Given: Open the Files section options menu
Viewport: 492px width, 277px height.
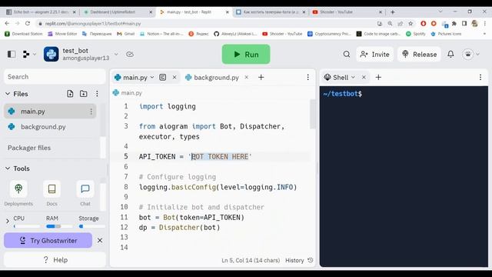Looking at the screenshot, I should click(97, 94).
